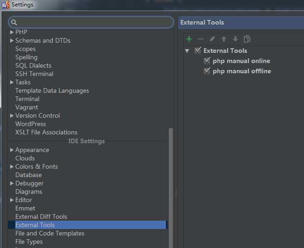Expand the Colors & Fonts node
The width and height of the screenshot is (304, 248).
tap(12, 166)
